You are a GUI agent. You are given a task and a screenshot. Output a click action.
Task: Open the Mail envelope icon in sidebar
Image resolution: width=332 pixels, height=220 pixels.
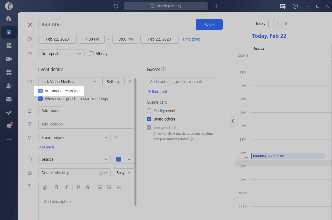9,99
